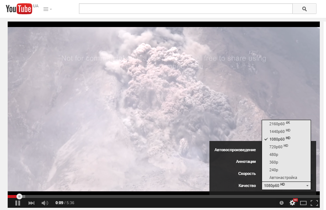Image resolution: width=326 pixels, height=210 pixels.
Task: Switch to theater mode
Action: pyautogui.click(x=303, y=203)
